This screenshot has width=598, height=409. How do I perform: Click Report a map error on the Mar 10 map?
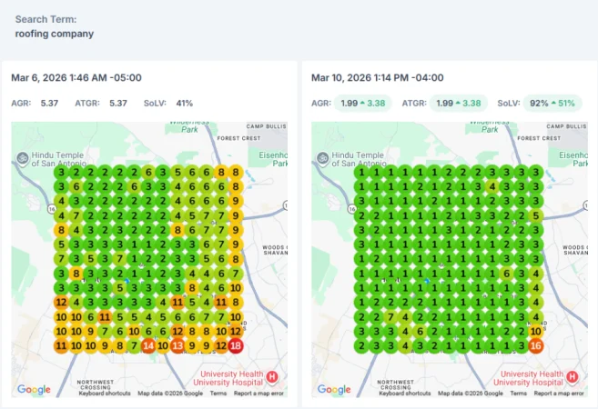[559, 394]
